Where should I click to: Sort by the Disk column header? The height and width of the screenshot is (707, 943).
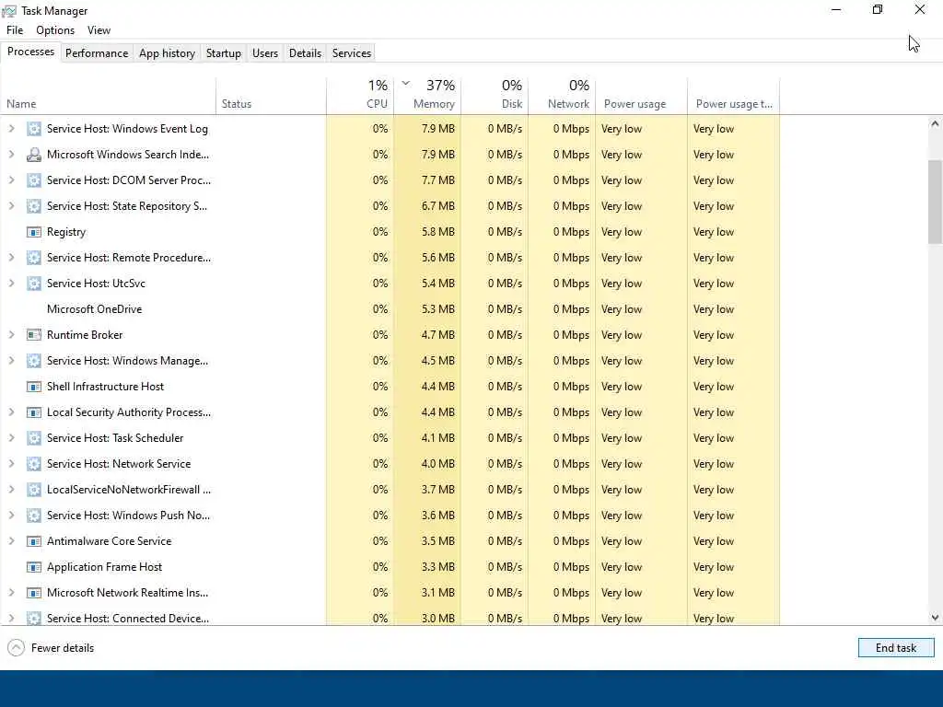pyautogui.click(x=495, y=96)
